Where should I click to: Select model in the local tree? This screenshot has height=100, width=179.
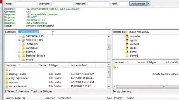pyautogui.click(x=30, y=59)
